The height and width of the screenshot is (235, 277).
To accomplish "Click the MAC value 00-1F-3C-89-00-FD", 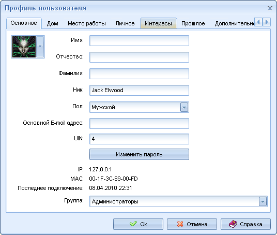I will [x=113, y=179].
